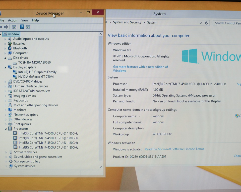
Task: Click the scroll up arrow in Device Manager
Action: pos(100,34)
